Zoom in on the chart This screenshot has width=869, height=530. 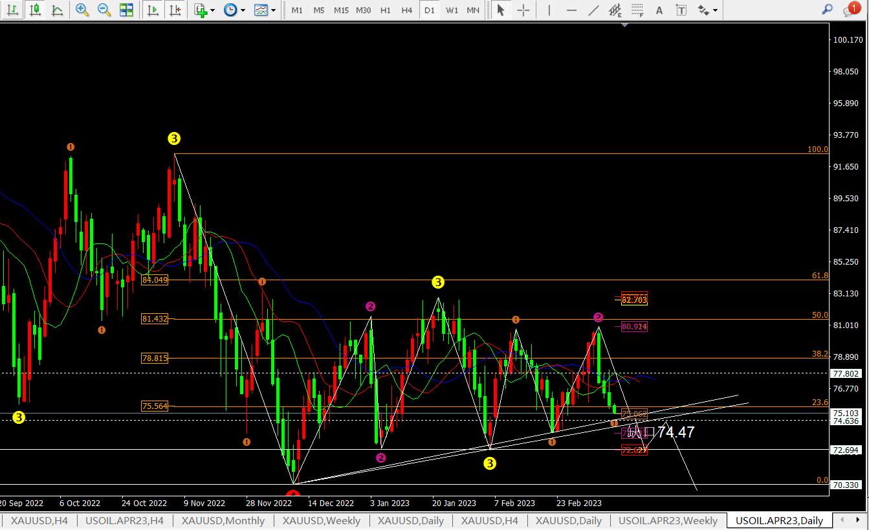[x=82, y=10]
